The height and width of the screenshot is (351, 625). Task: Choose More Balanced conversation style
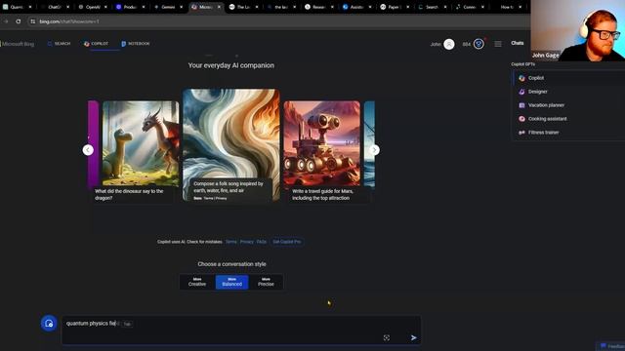coord(232,282)
